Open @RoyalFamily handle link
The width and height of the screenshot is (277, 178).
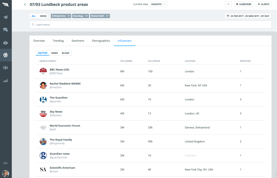pyautogui.click(x=57, y=143)
